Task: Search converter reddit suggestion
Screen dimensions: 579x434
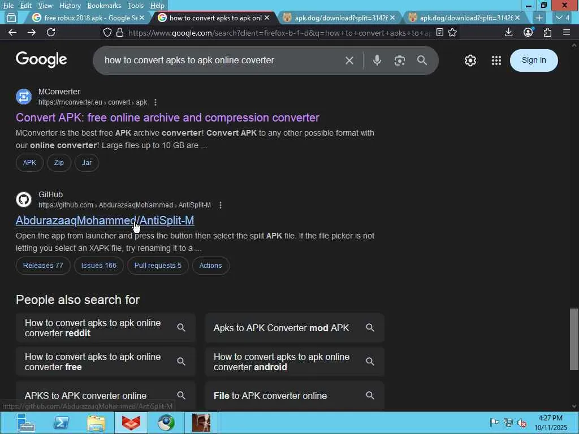Action: [106, 328]
